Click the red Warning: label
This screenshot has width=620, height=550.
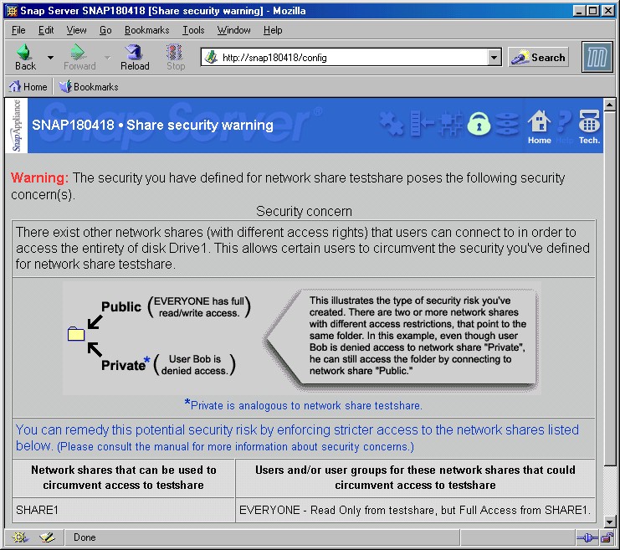click(x=39, y=177)
